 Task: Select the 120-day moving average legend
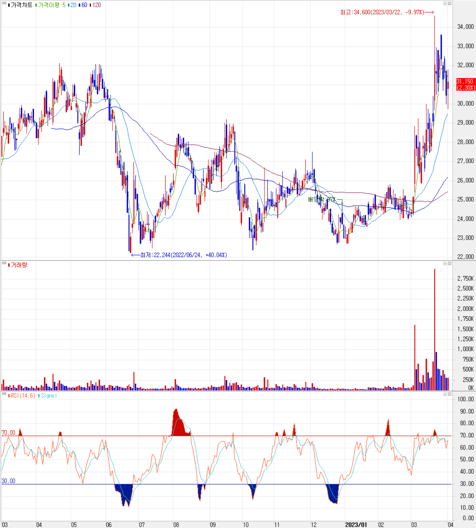(x=95, y=5)
